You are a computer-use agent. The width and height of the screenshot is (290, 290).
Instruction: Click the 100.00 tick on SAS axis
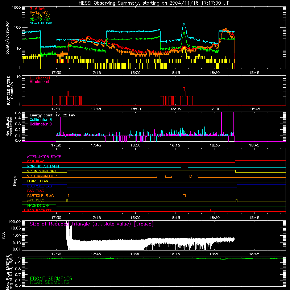[14, 221]
